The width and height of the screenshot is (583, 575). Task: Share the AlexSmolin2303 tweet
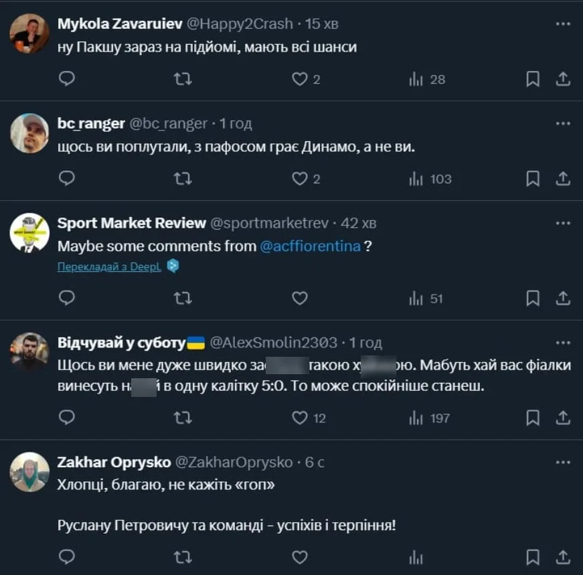(x=564, y=418)
